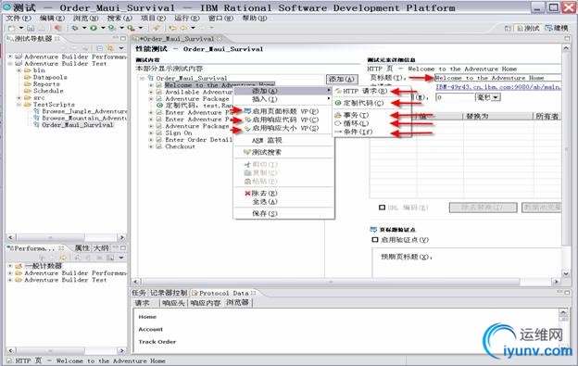Viewport: 578px width, 366px height.
Task: Choose 事务 from the submenu
Action: 356,116
